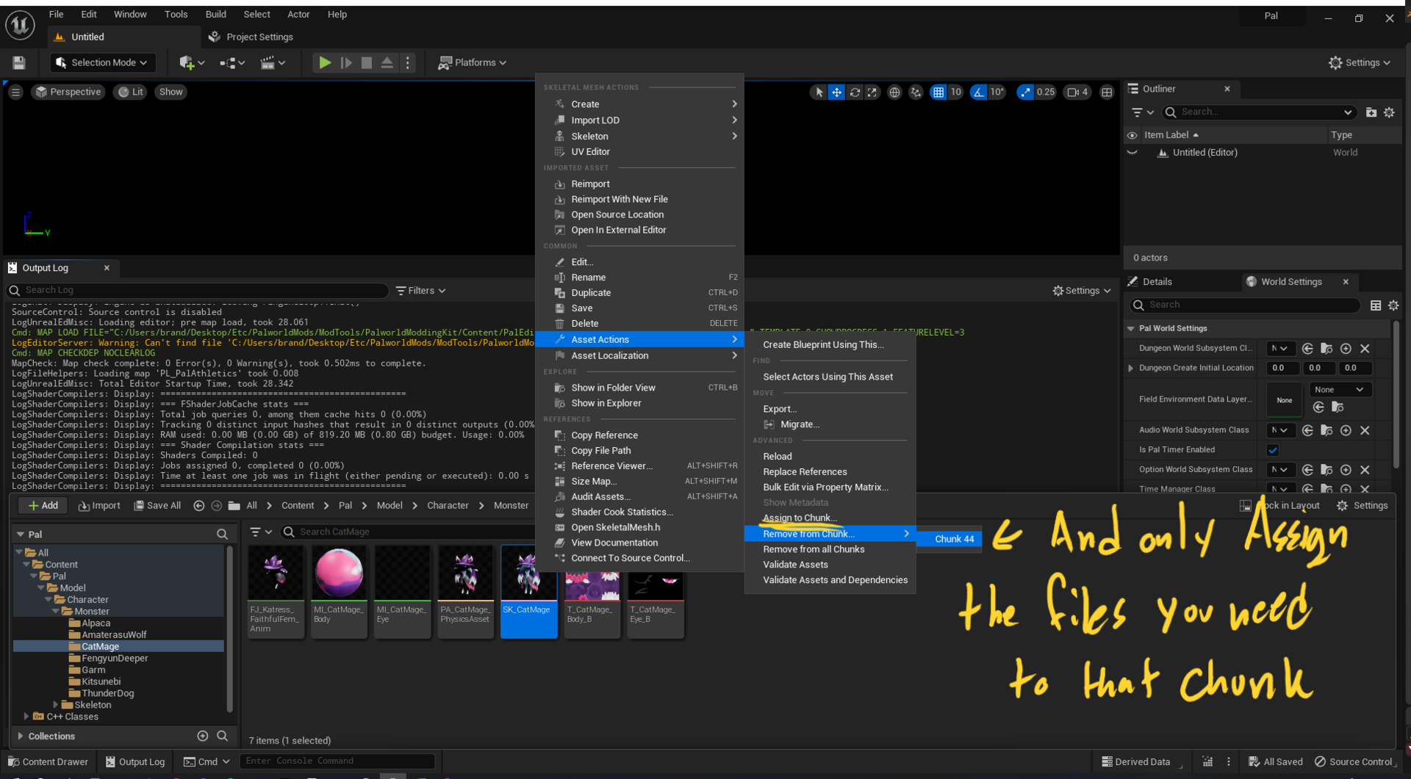Open camera speed setting 4
This screenshot has width=1411, height=779.
pyautogui.click(x=1078, y=92)
